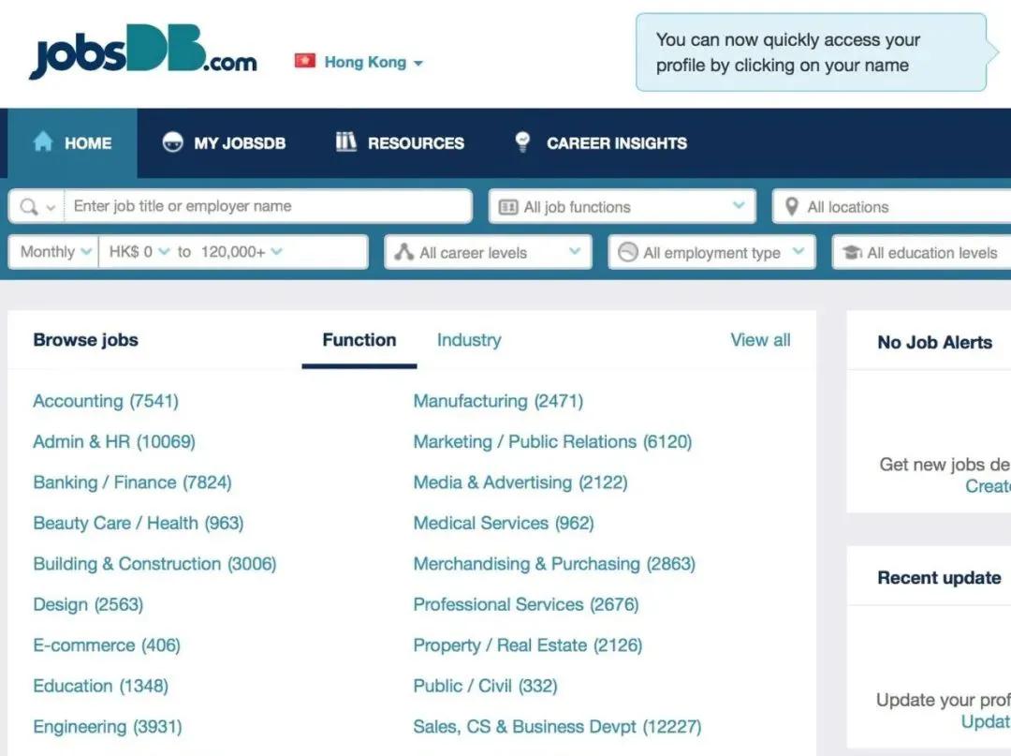Click the No Job Alerts heading

(935, 343)
